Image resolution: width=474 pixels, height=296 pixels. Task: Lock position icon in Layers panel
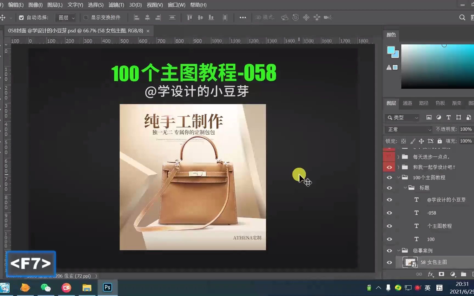(421, 141)
